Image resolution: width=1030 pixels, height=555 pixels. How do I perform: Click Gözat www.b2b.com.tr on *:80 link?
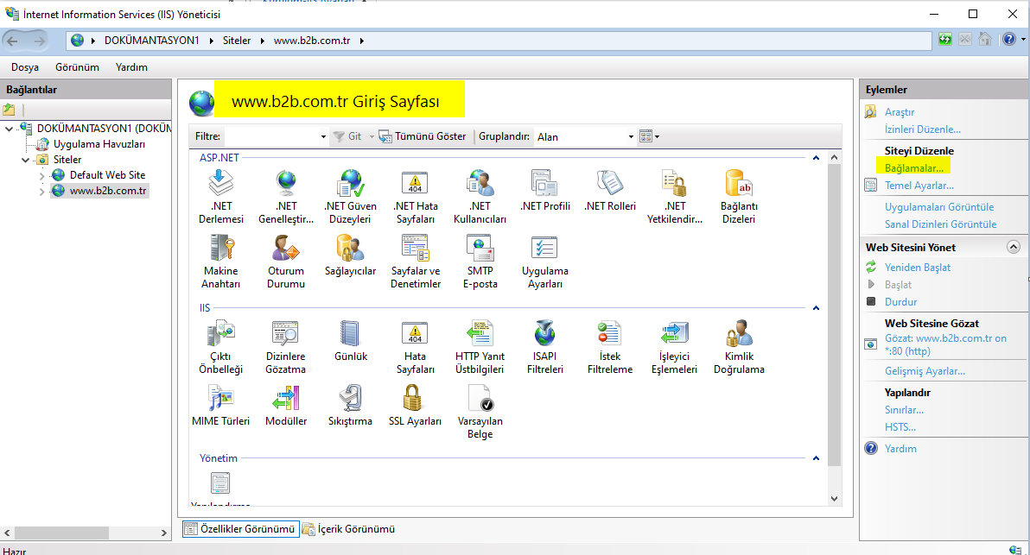[x=945, y=344]
